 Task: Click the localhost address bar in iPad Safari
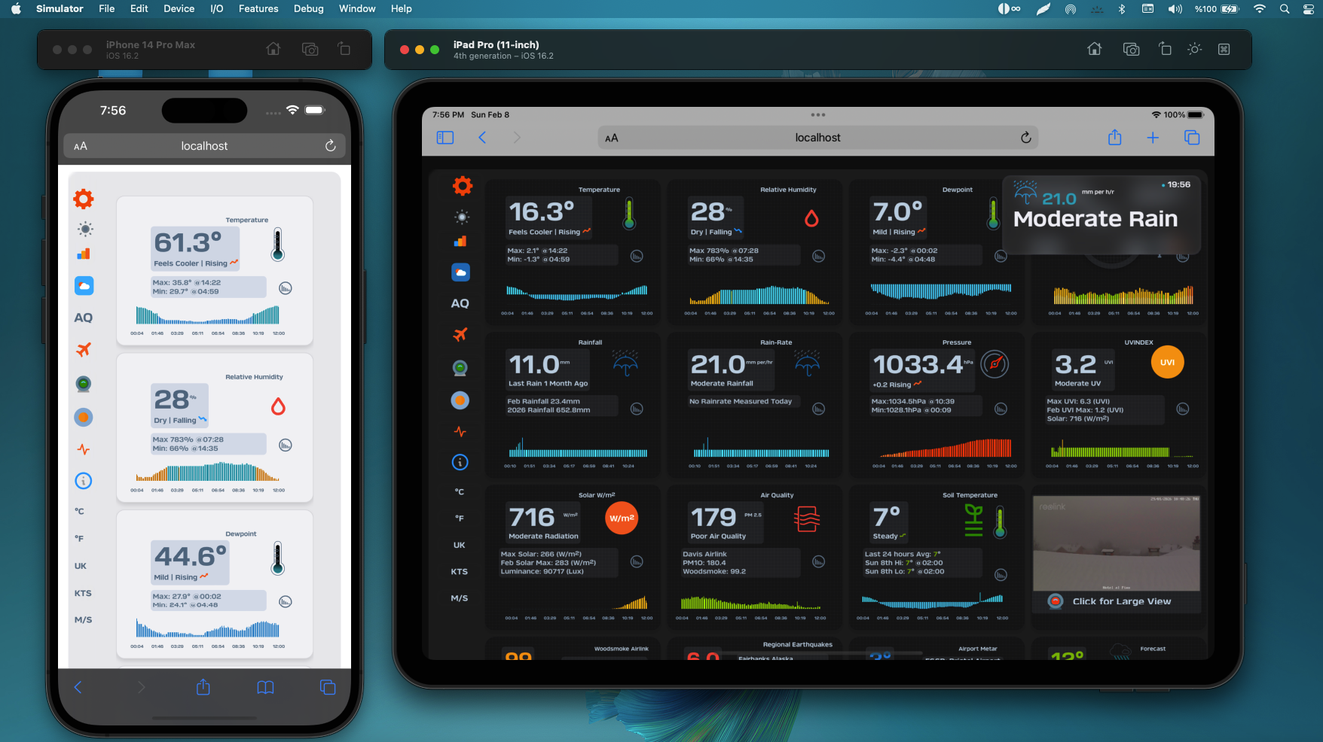817,138
